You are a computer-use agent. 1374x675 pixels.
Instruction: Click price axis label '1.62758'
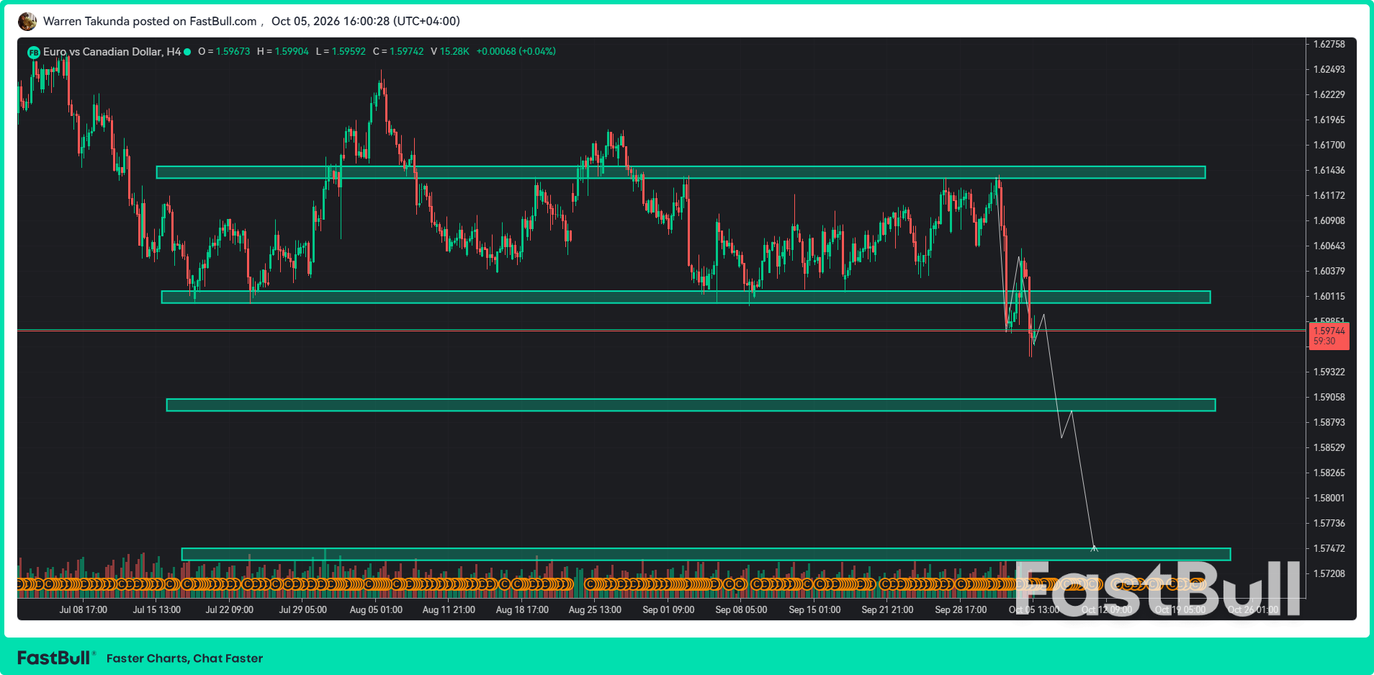coord(1329,45)
